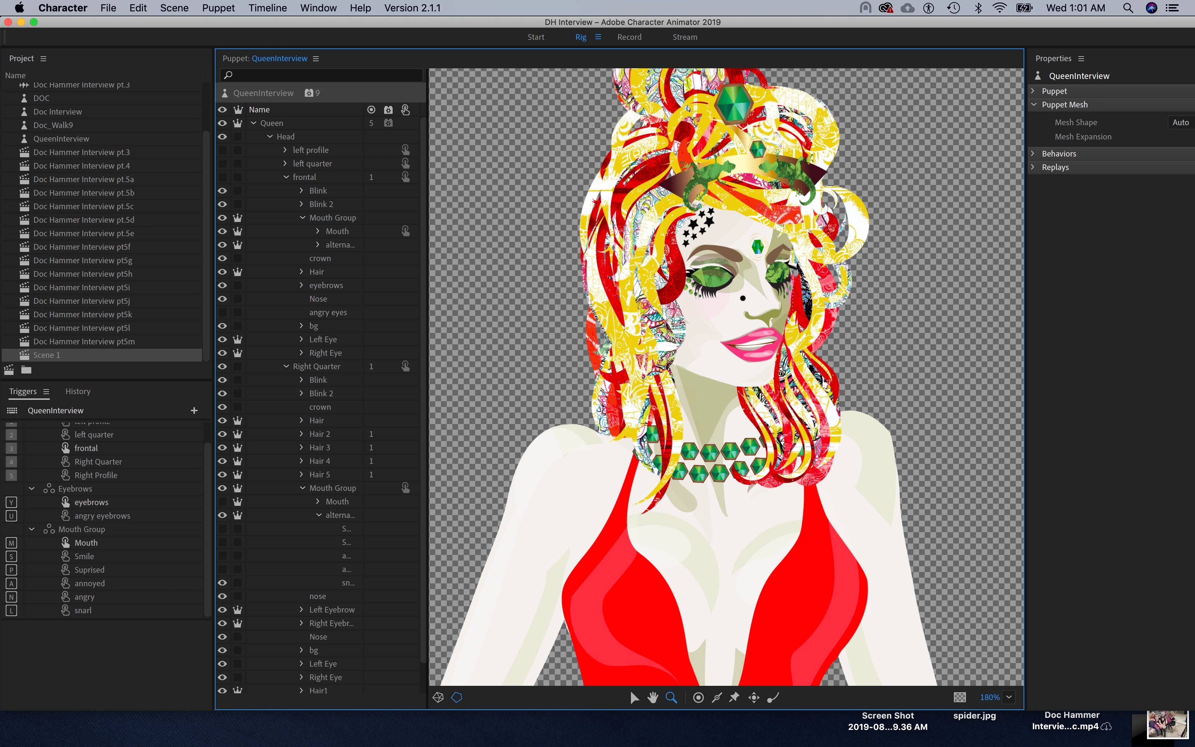Toggle the mesh display icon

(x=438, y=697)
